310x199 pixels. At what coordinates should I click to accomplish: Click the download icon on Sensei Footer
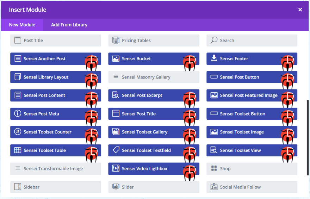coord(214,58)
